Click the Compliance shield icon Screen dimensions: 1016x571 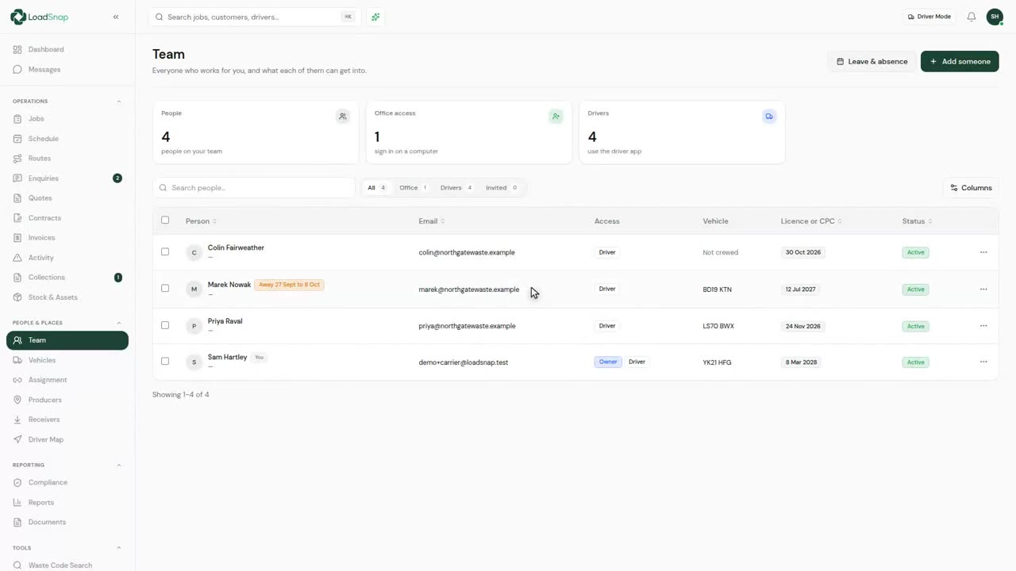click(x=17, y=482)
